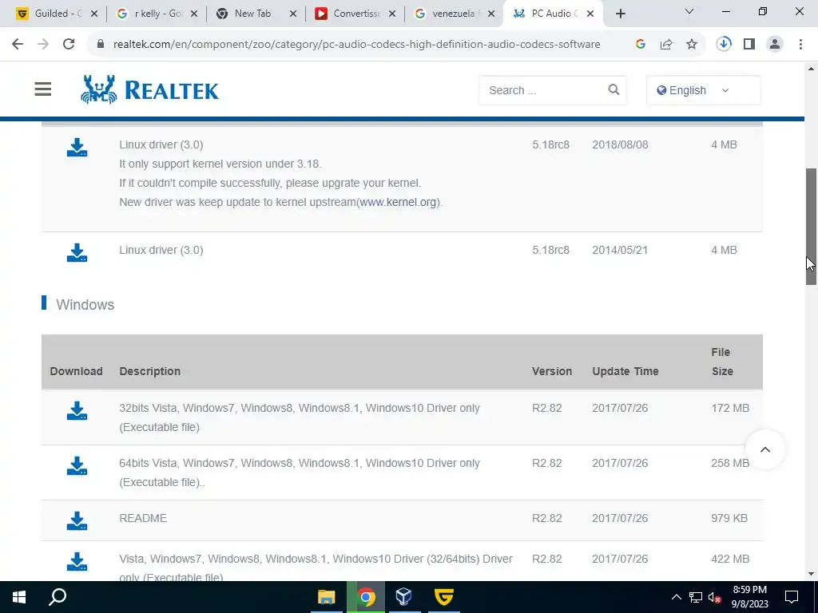Click the README description text

point(143,518)
